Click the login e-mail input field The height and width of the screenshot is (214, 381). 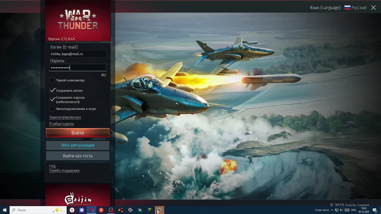(78, 54)
